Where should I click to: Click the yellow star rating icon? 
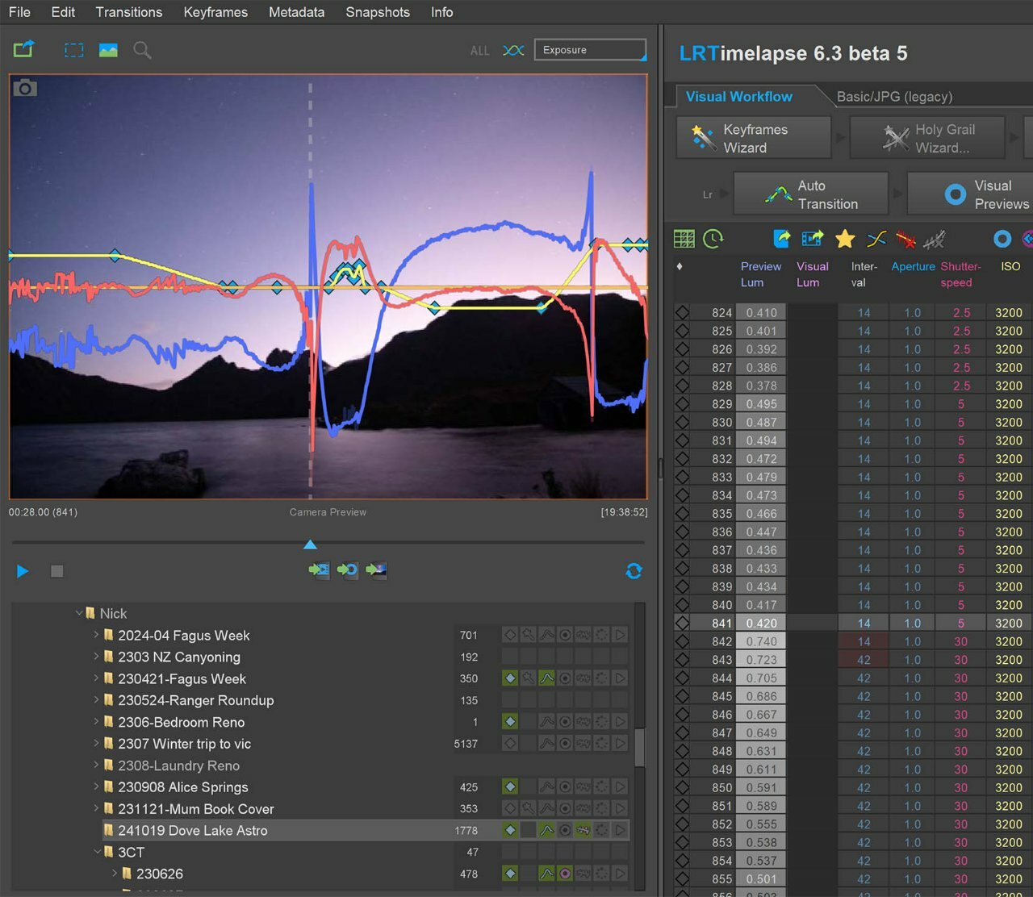845,239
